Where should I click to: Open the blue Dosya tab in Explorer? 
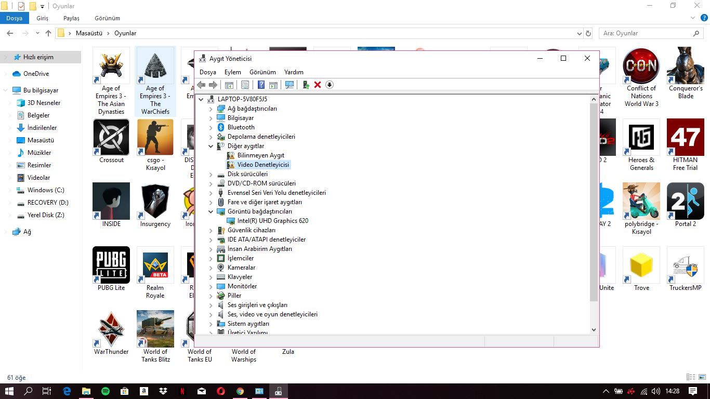(15, 18)
